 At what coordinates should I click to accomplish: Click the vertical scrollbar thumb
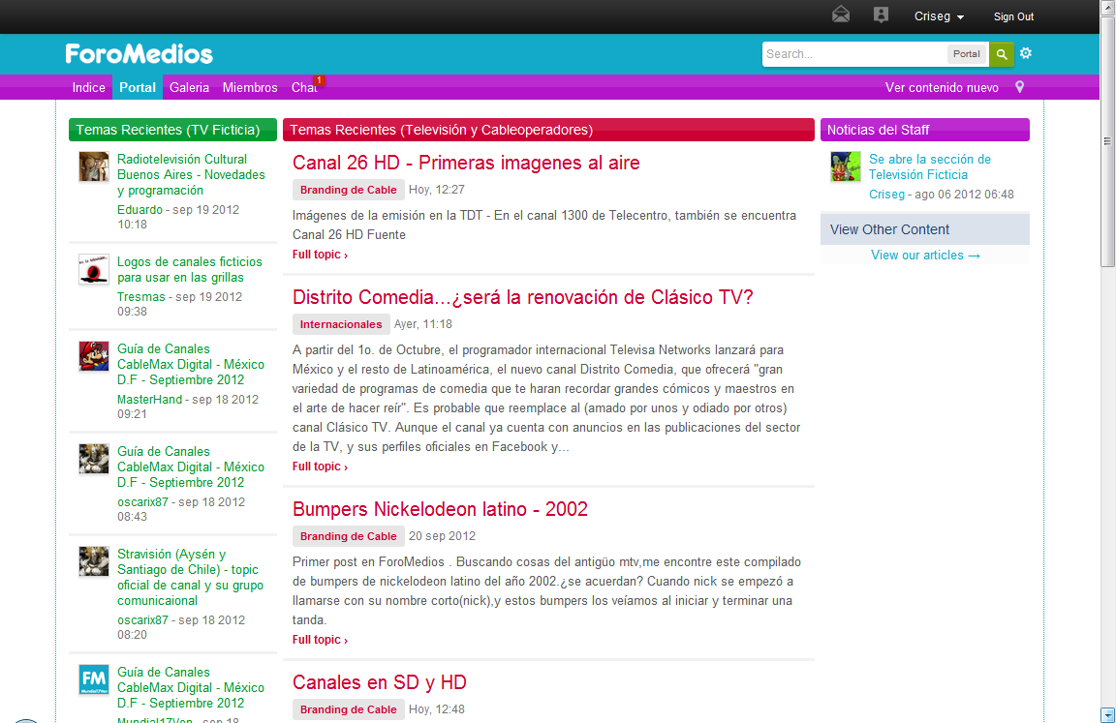point(1107,141)
